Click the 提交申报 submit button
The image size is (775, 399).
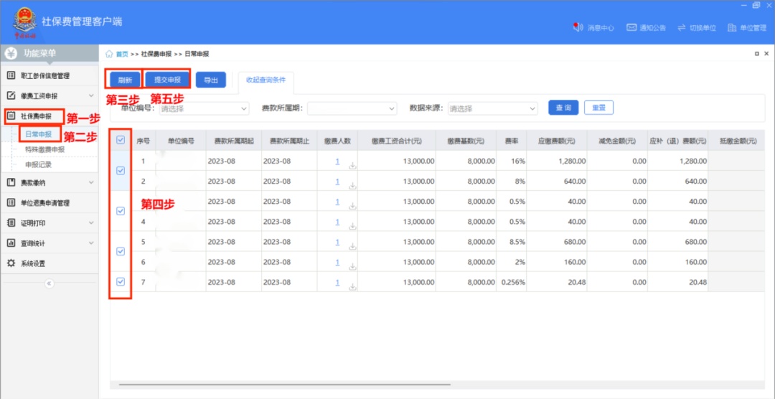coord(167,80)
